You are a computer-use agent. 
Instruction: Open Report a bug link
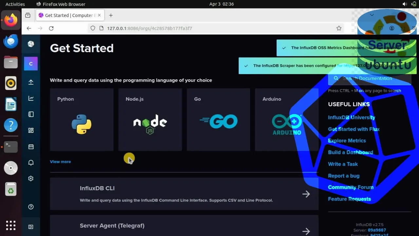point(344,176)
